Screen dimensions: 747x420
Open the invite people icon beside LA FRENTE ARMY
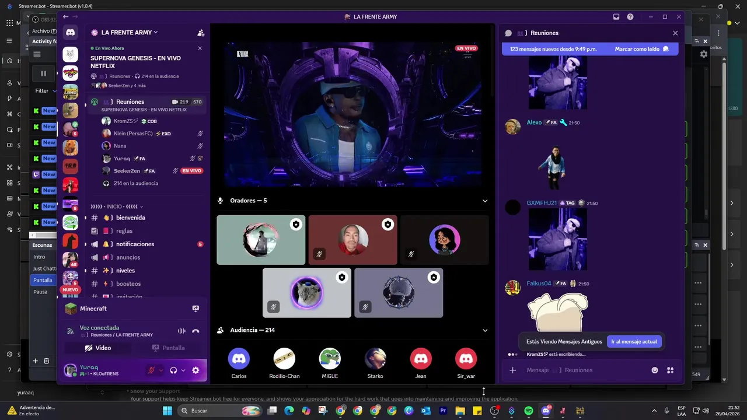201,33
